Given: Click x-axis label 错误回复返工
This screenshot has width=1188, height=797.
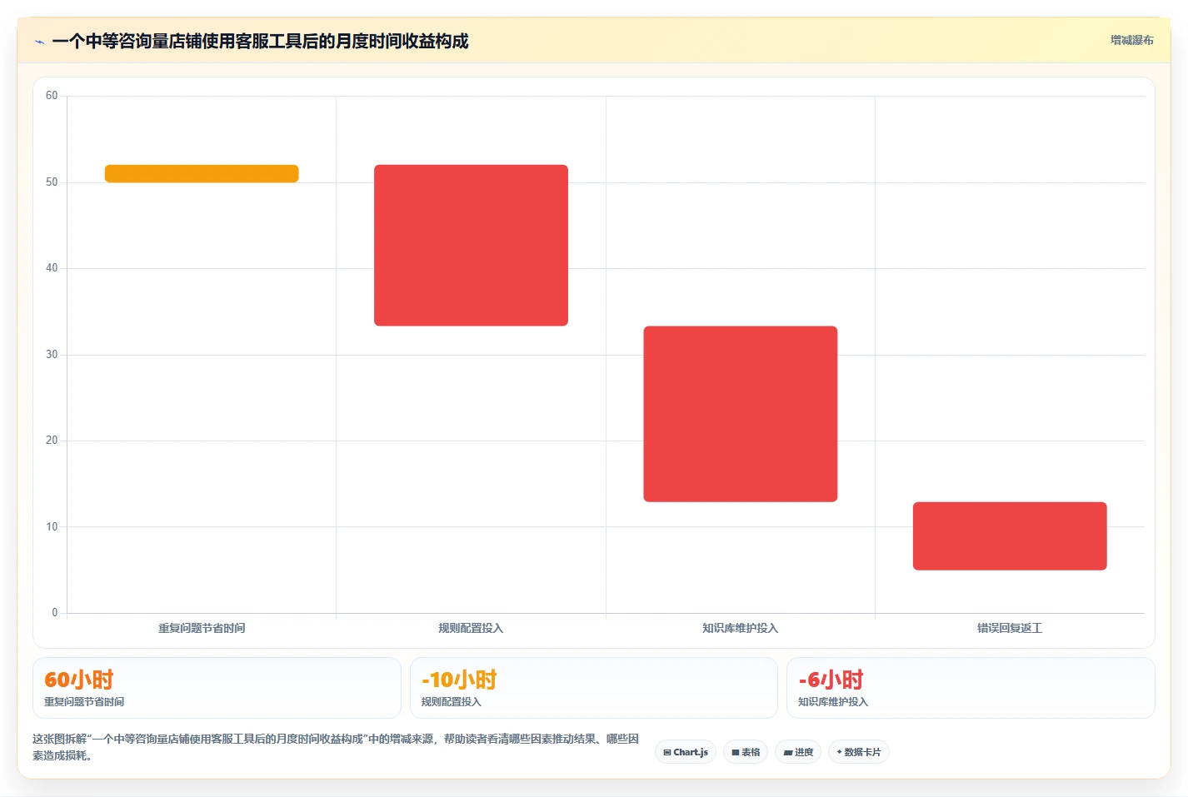Looking at the screenshot, I should [x=1010, y=628].
